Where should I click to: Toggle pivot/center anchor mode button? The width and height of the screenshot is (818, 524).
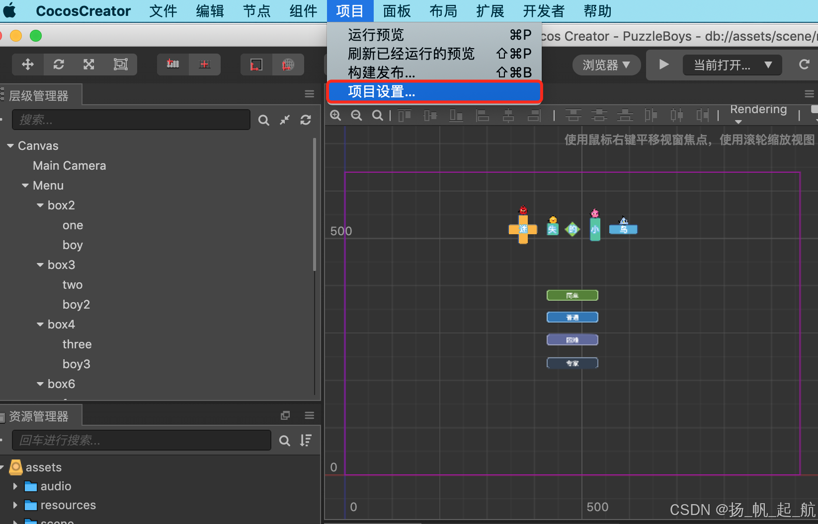point(173,64)
